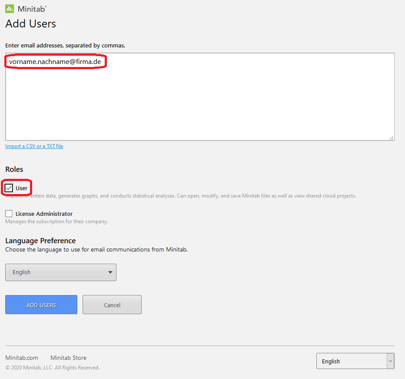Open the Import a CSV or TXT file link
This screenshot has height=379, width=405.
coord(34,146)
